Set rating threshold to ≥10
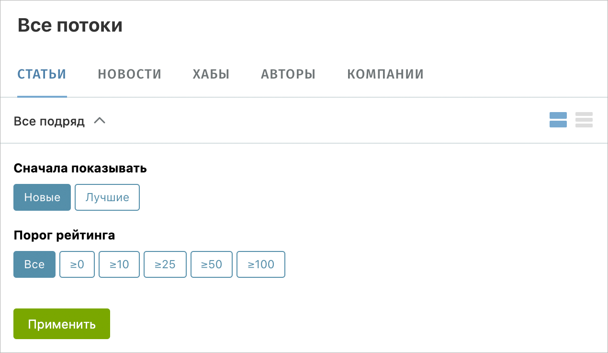The height and width of the screenshot is (353, 608). pyautogui.click(x=119, y=264)
